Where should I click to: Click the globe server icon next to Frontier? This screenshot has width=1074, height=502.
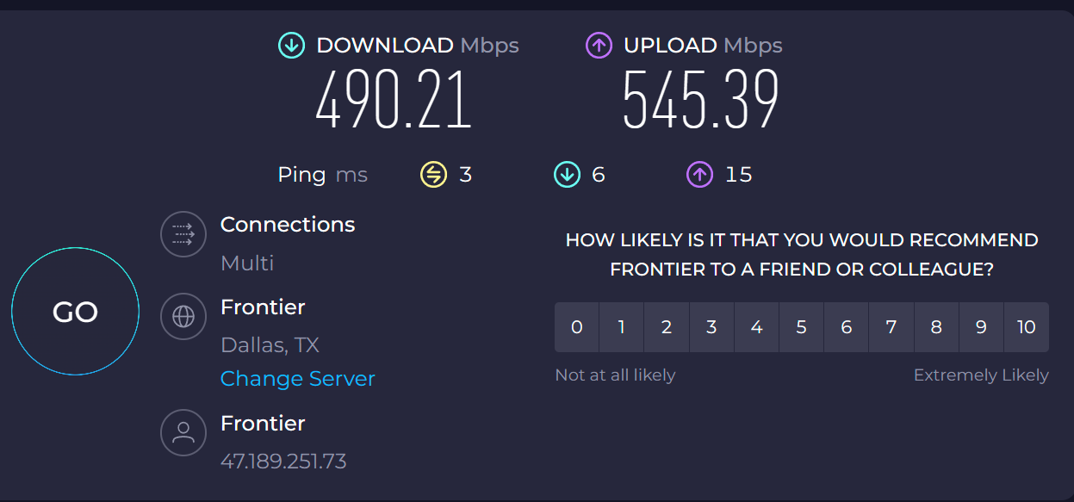pos(183,316)
